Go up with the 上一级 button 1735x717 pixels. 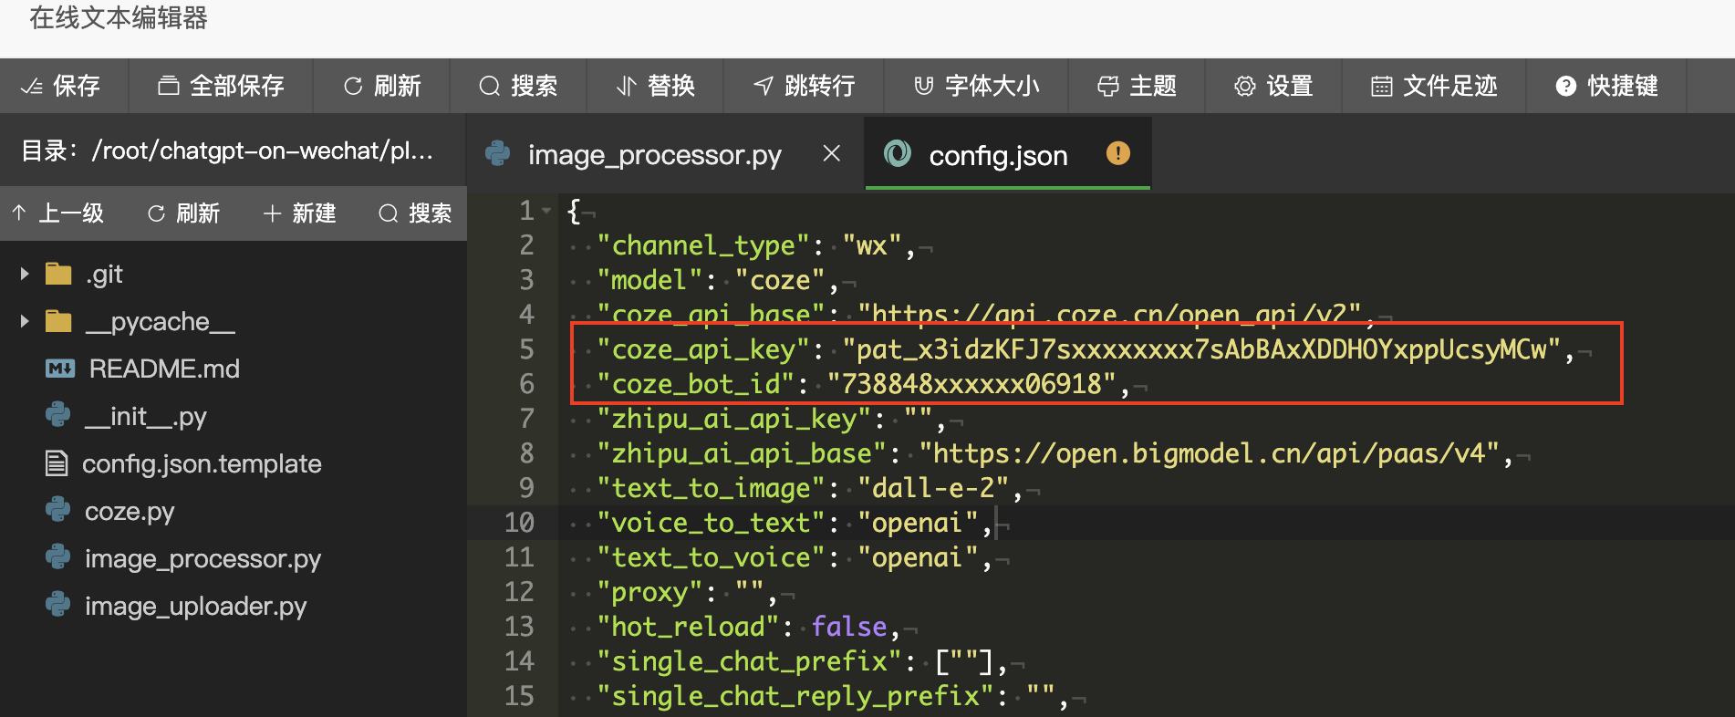point(58,213)
